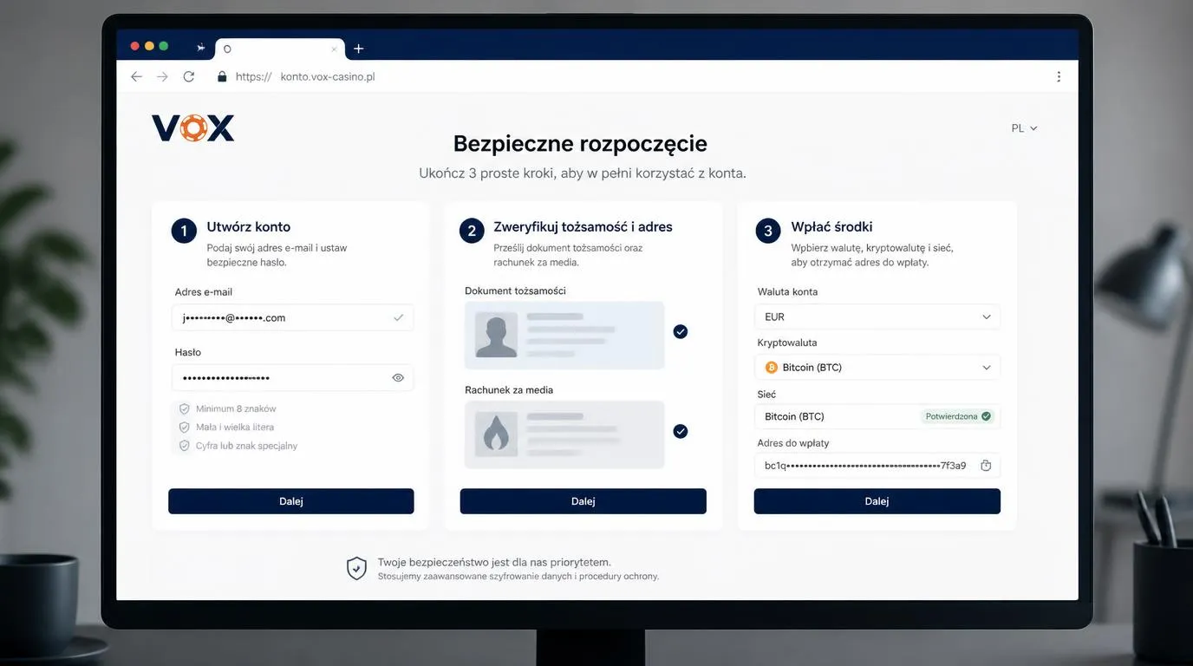Screen dimensions: 1193x666
Task: Click the checkmark beside Rachunek za media
Action: click(x=681, y=431)
